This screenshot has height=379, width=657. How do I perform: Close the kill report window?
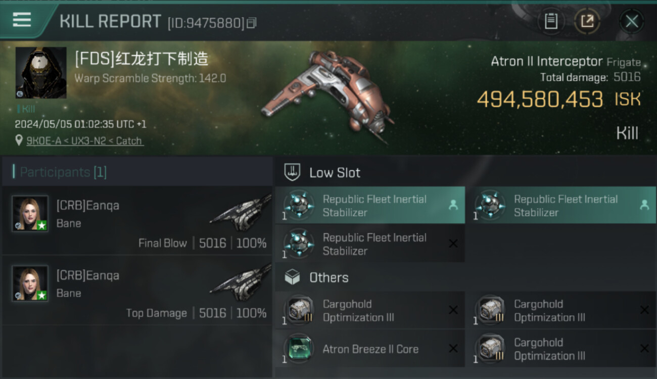tap(631, 21)
